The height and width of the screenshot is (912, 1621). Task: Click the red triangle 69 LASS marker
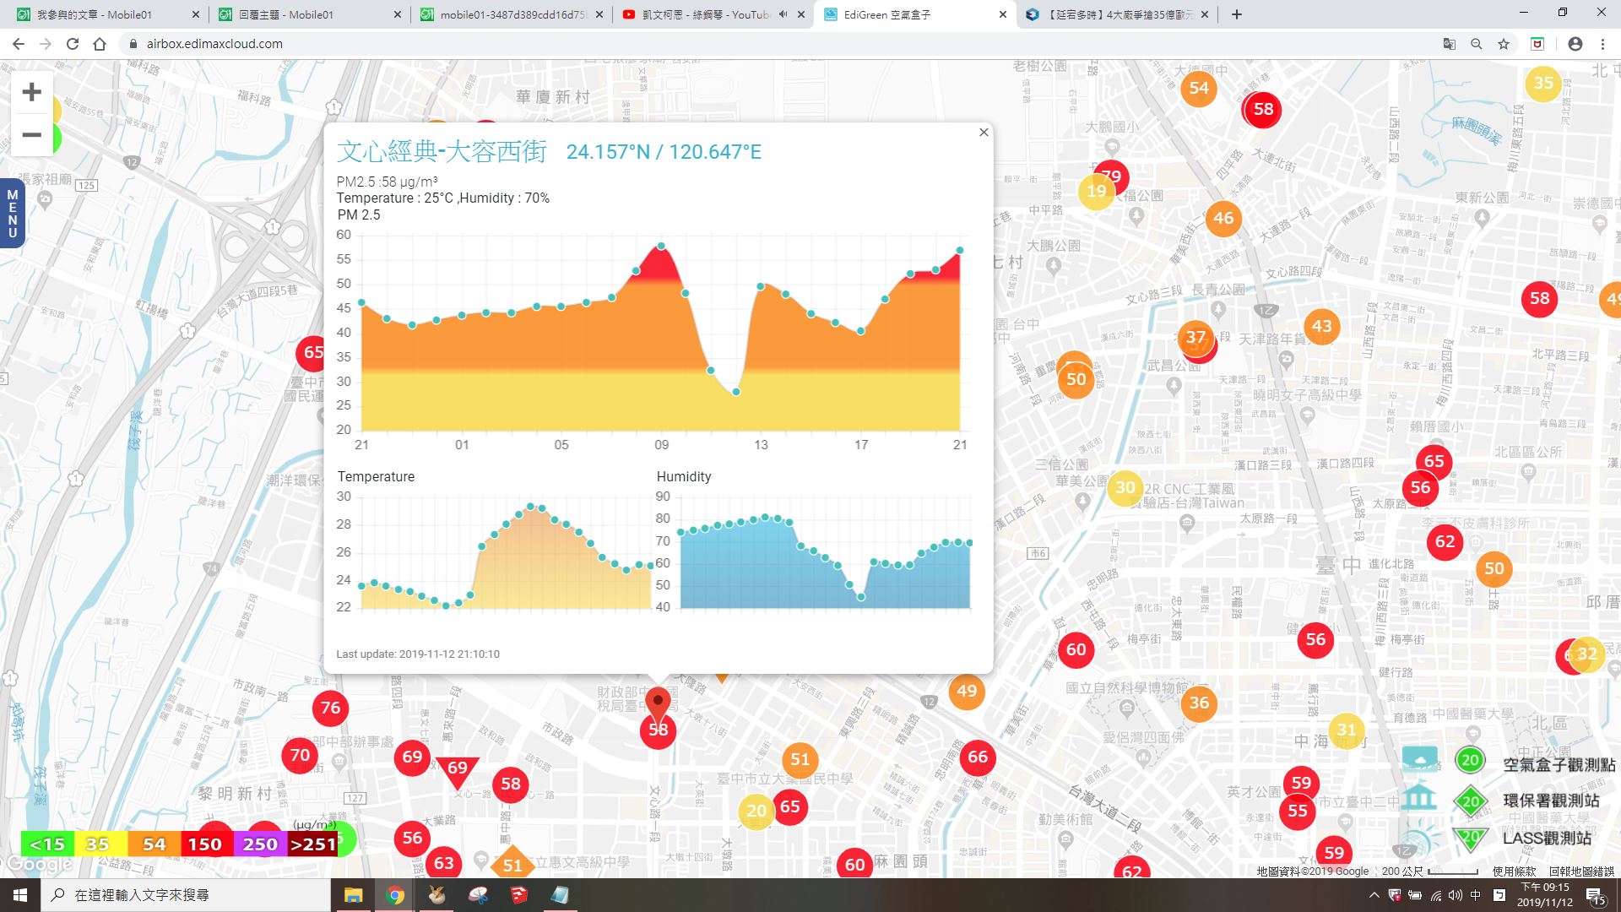pyautogui.click(x=457, y=769)
